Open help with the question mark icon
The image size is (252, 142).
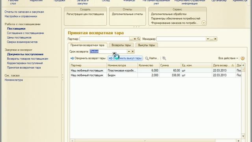(243, 58)
